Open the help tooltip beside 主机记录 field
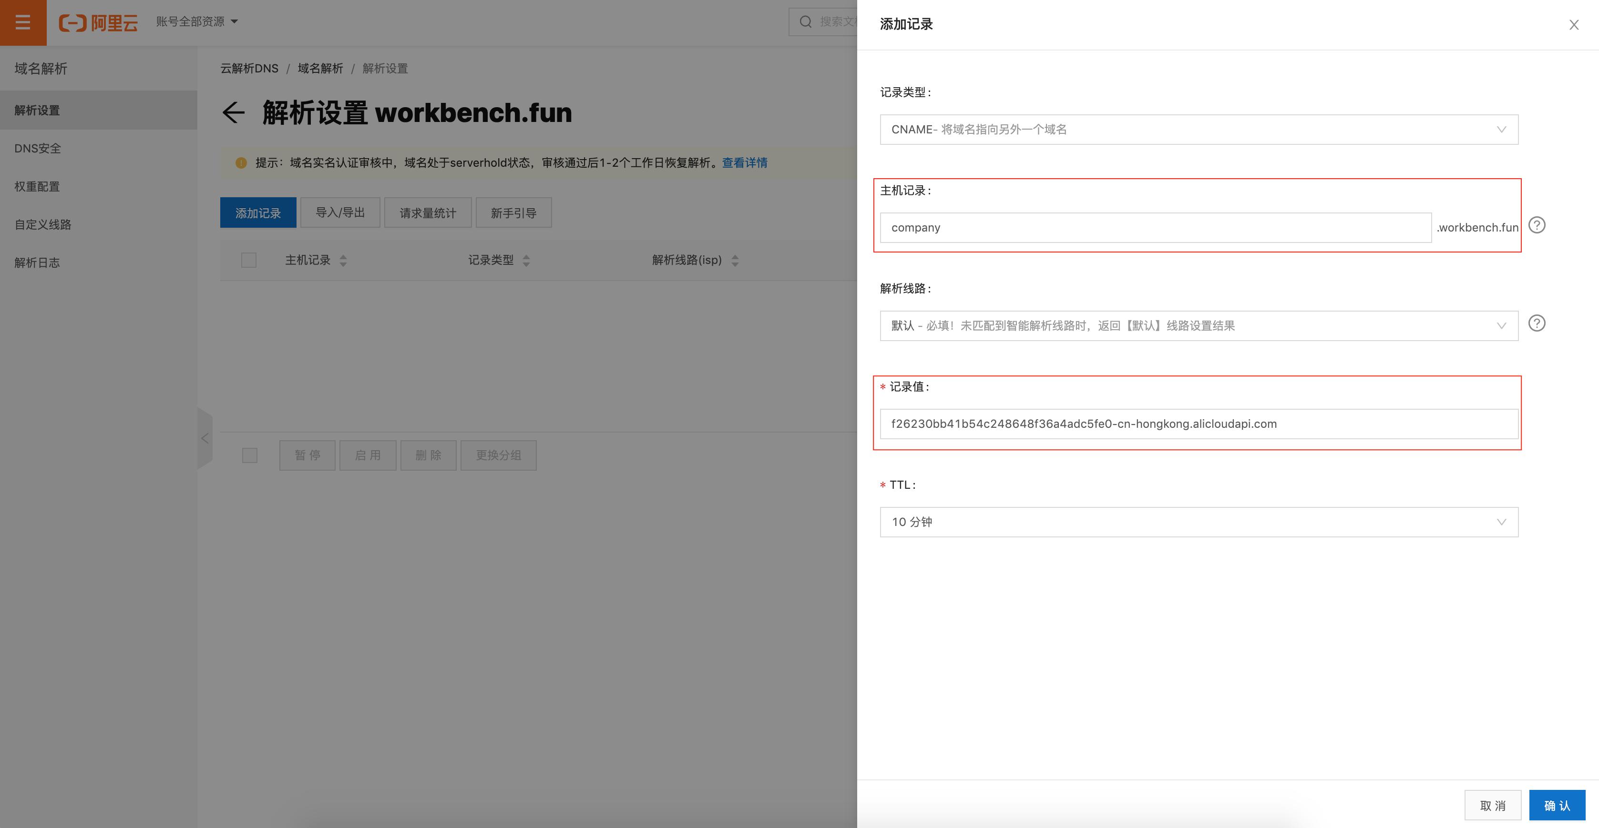This screenshot has width=1599, height=828. tap(1537, 225)
